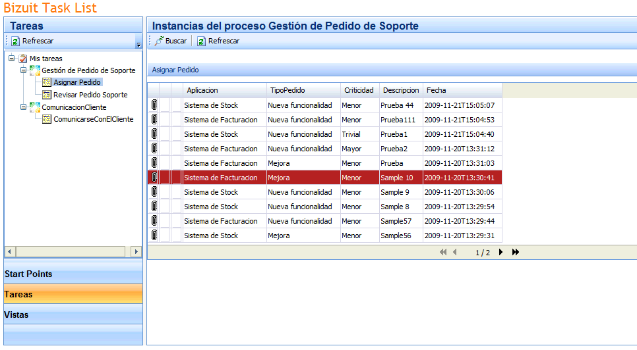Collapse Gestión de Pedido de Soporte node

23,70
